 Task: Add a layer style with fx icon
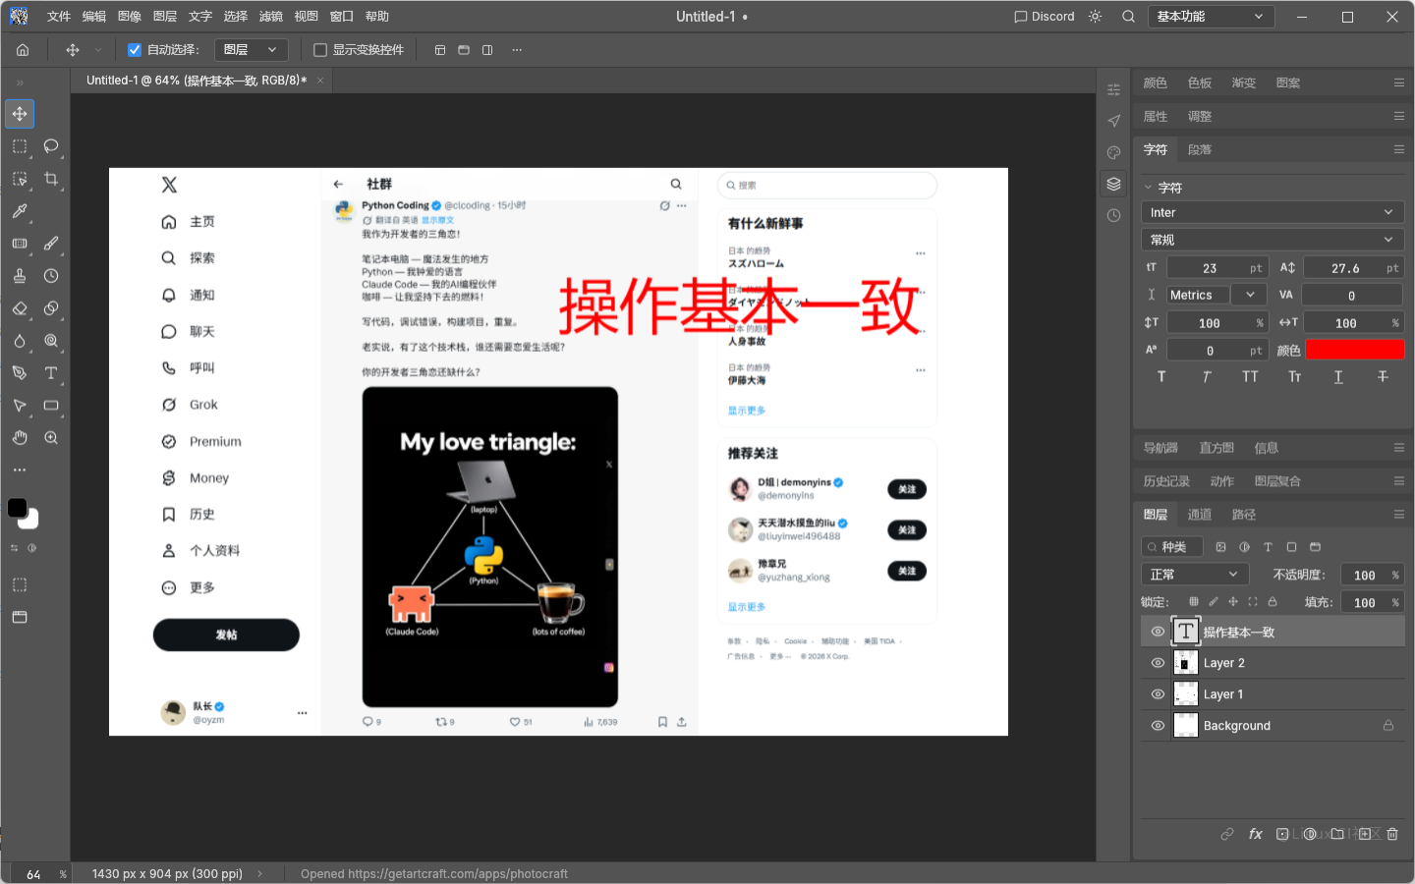(1255, 834)
